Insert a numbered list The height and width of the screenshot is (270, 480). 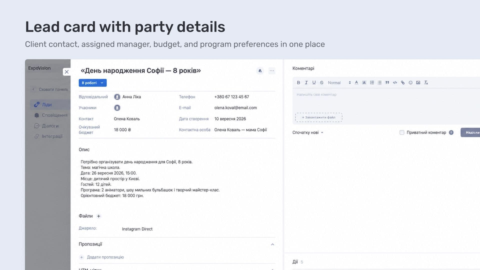(x=372, y=82)
